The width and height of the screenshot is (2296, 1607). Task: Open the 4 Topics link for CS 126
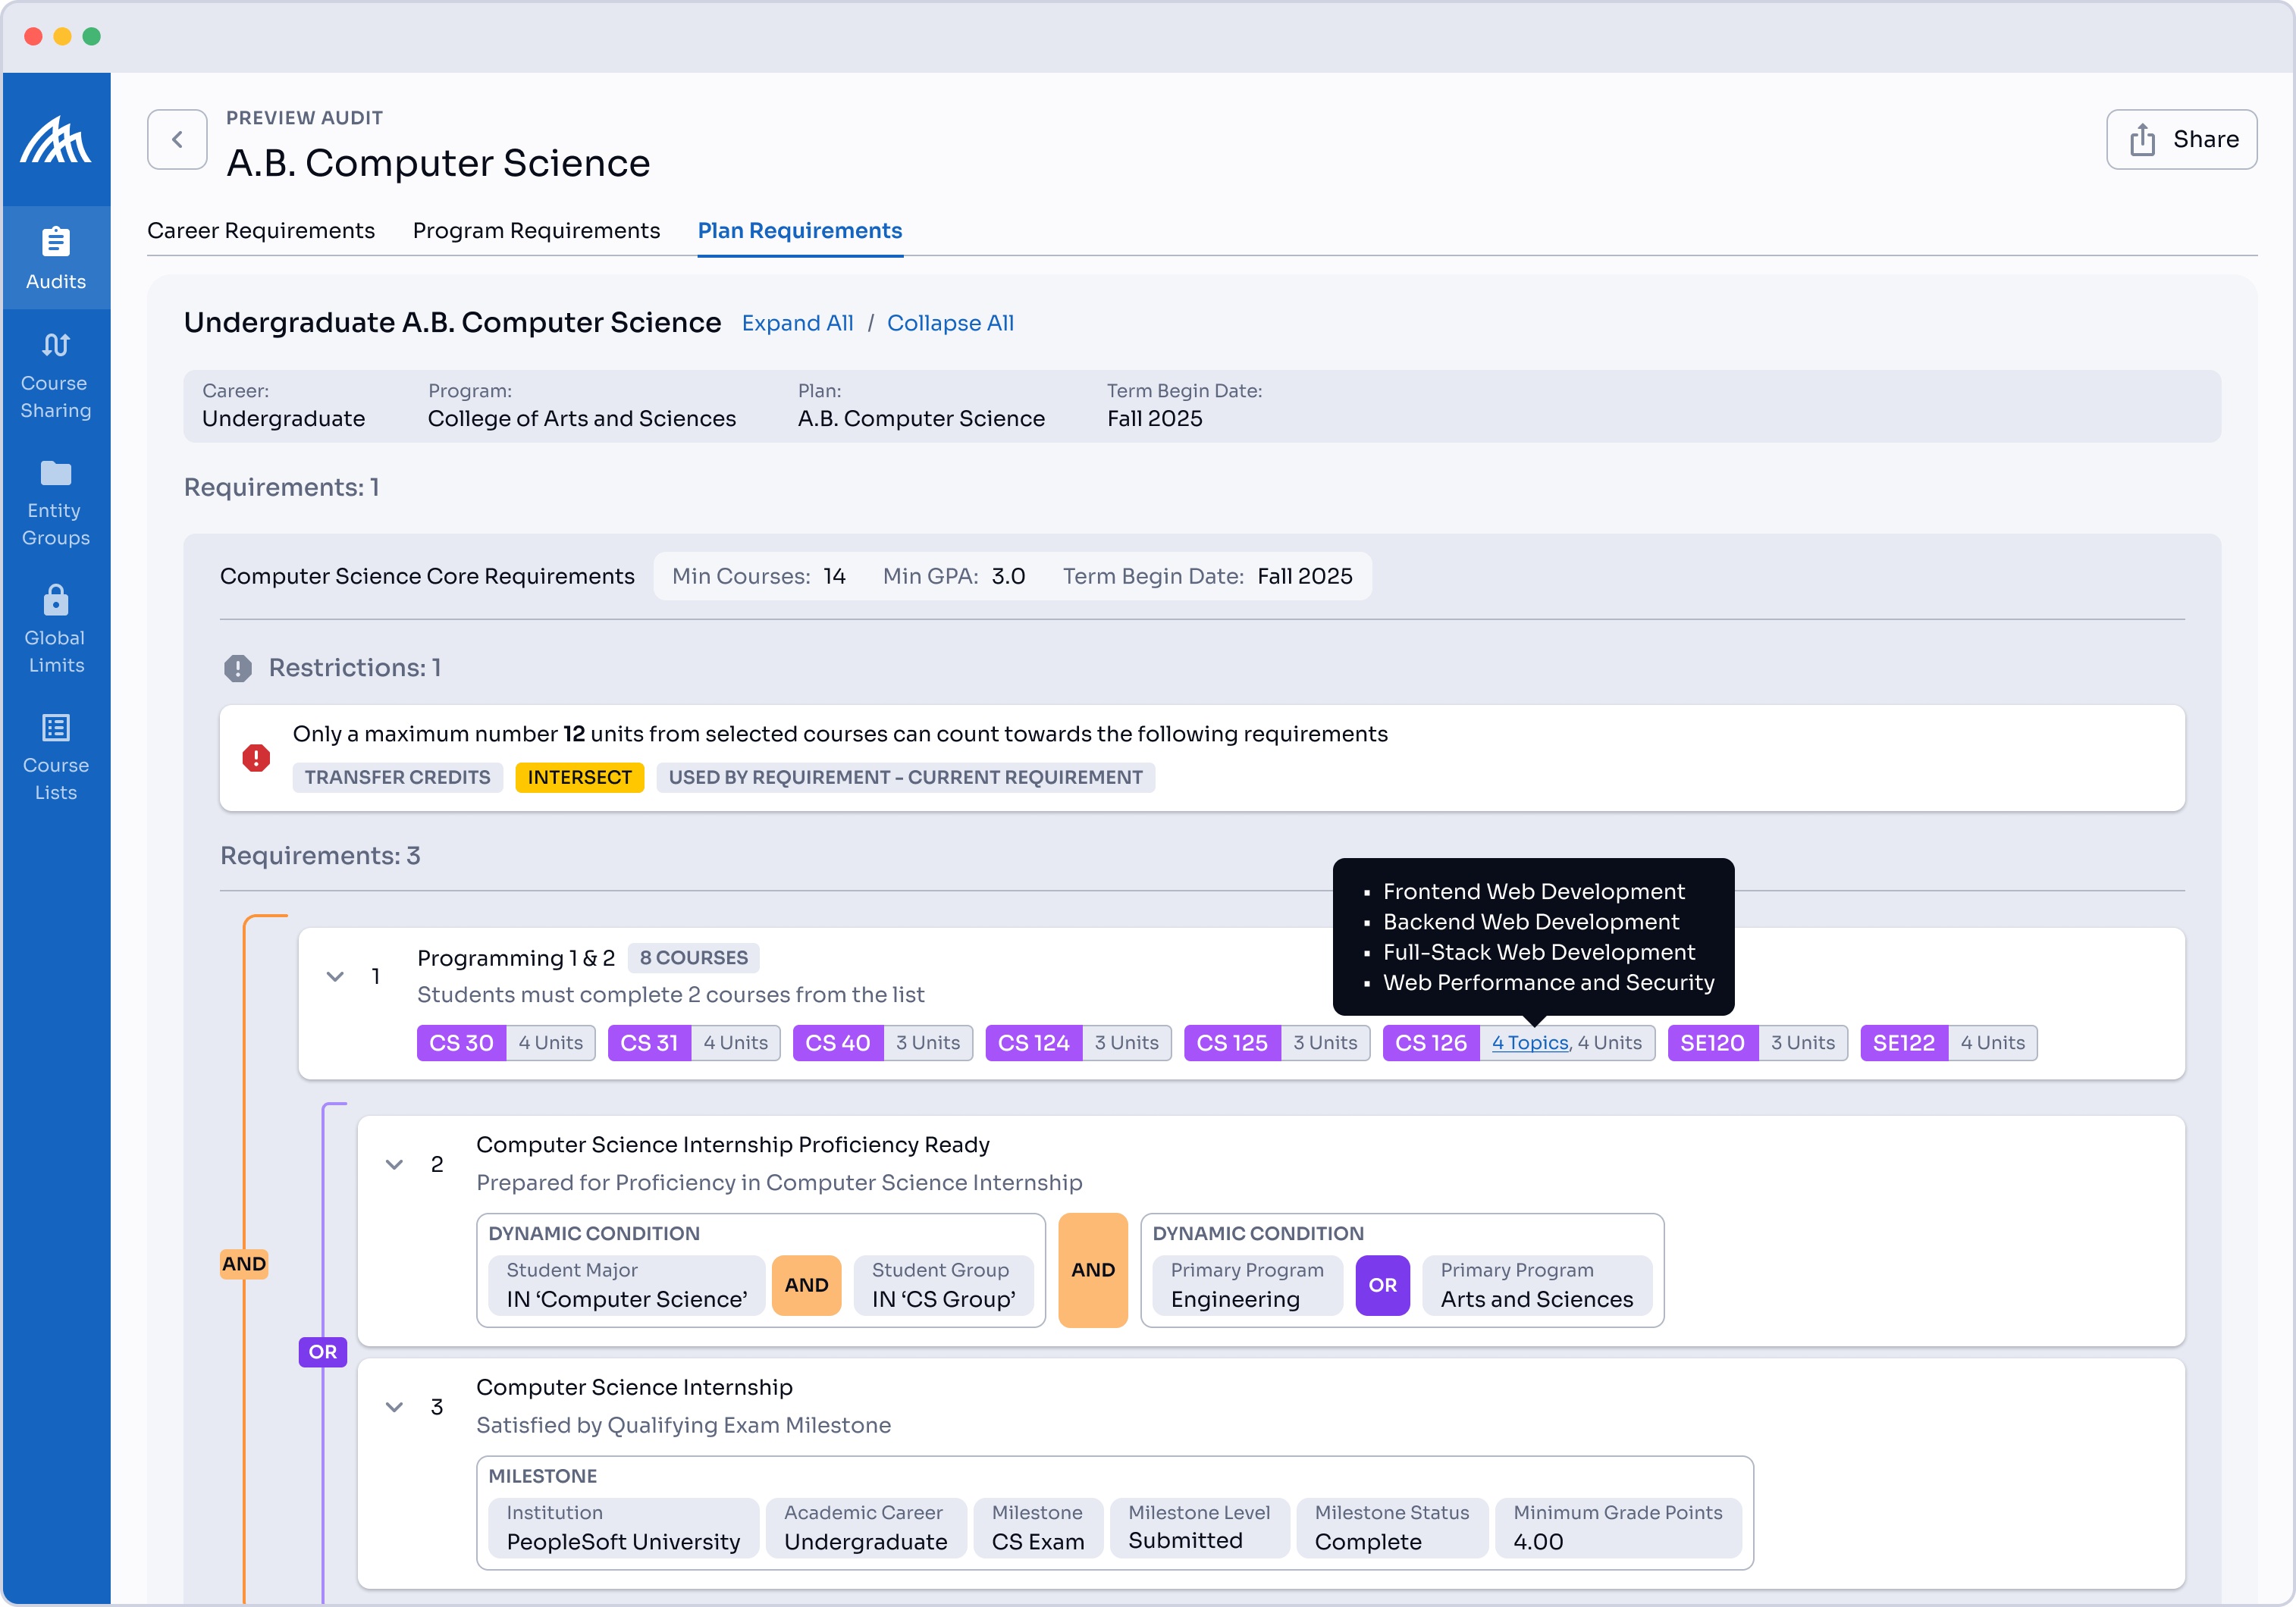point(1530,1042)
